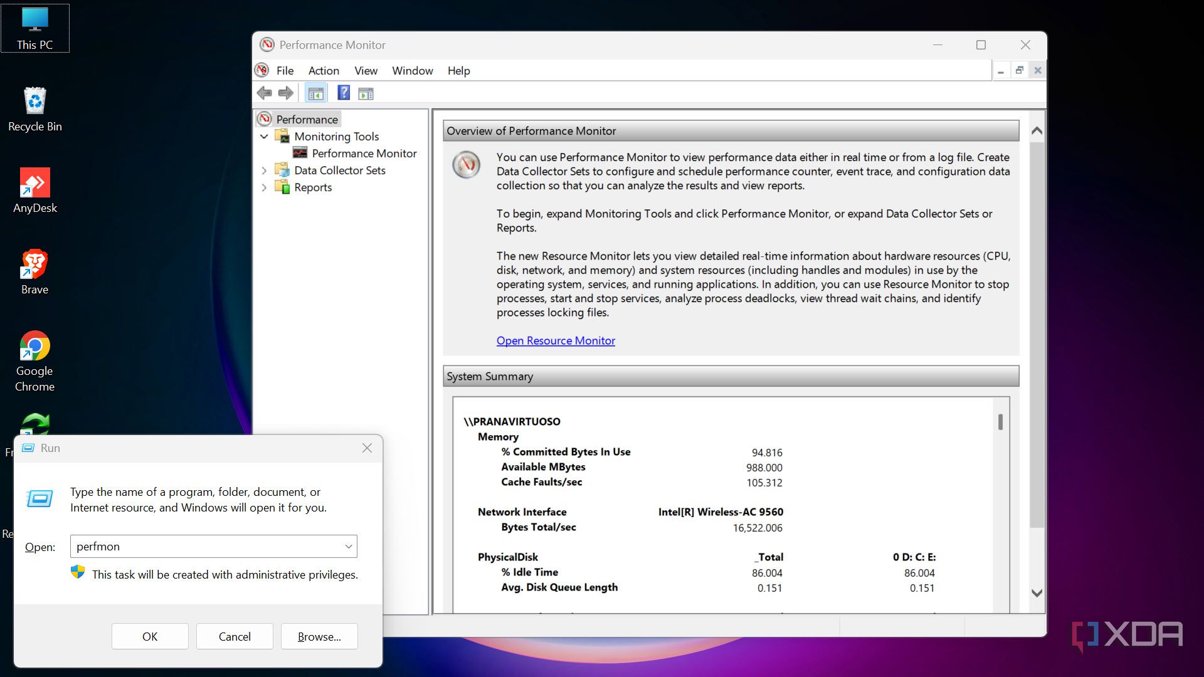
Task: Click the overview pane scroll-down arrow
Action: click(1037, 593)
